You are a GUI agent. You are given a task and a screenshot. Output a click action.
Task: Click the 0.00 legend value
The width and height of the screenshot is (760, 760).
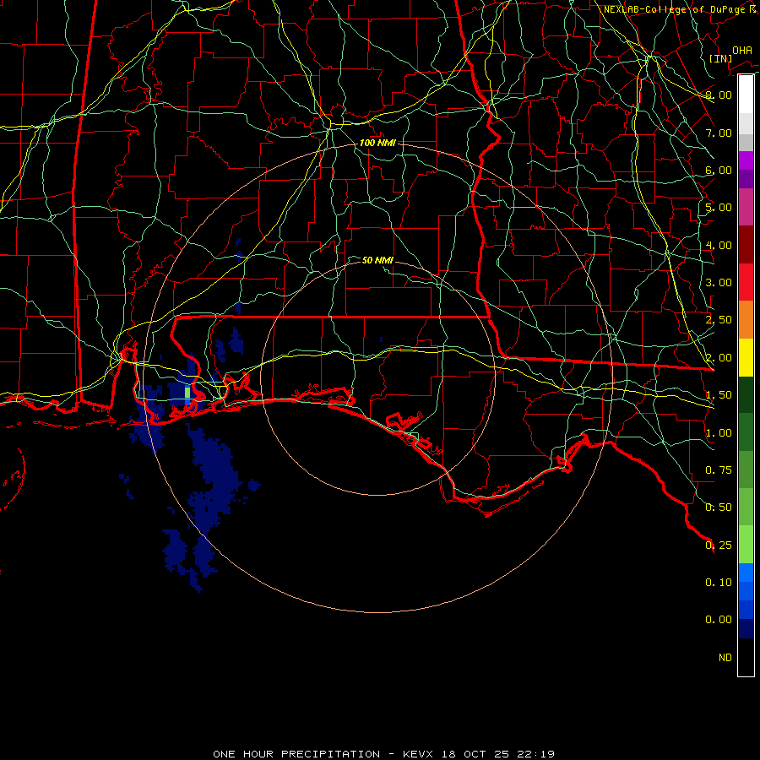pyautogui.click(x=719, y=620)
